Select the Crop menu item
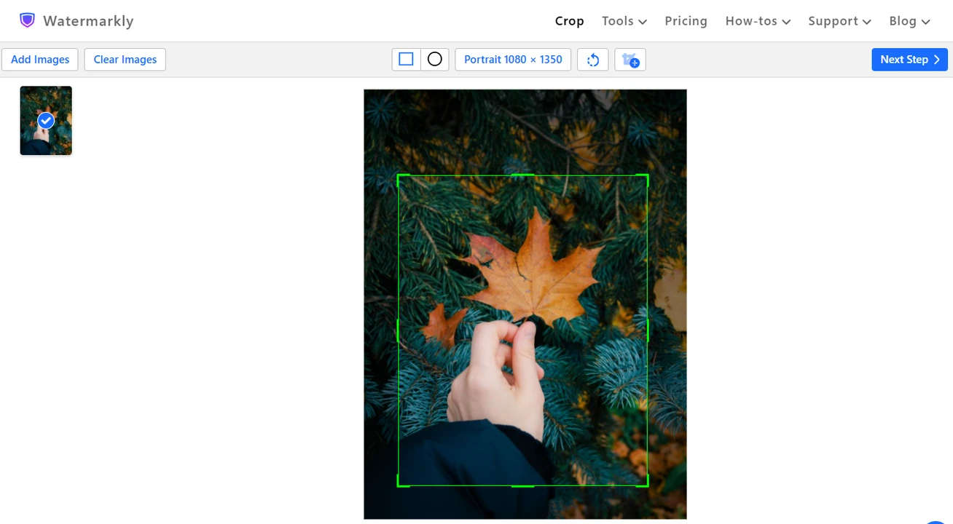 click(x=569, y=21)
